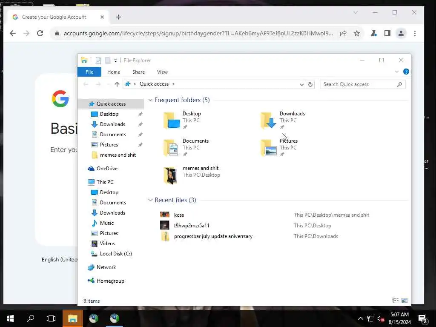Open pinned Downloads under Quick access
The image size is (436, 327).
tap(112, 124)
